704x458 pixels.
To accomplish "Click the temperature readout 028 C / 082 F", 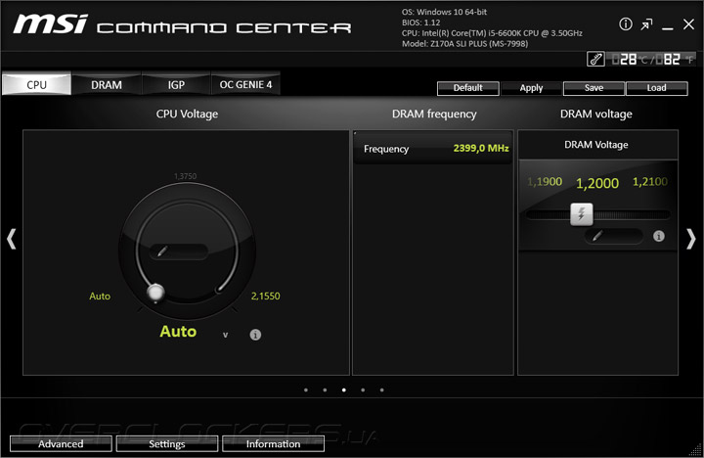I will point(652,59).
